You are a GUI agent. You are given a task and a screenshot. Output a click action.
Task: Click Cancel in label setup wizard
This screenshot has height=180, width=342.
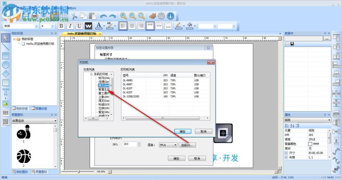coord(197,158)
